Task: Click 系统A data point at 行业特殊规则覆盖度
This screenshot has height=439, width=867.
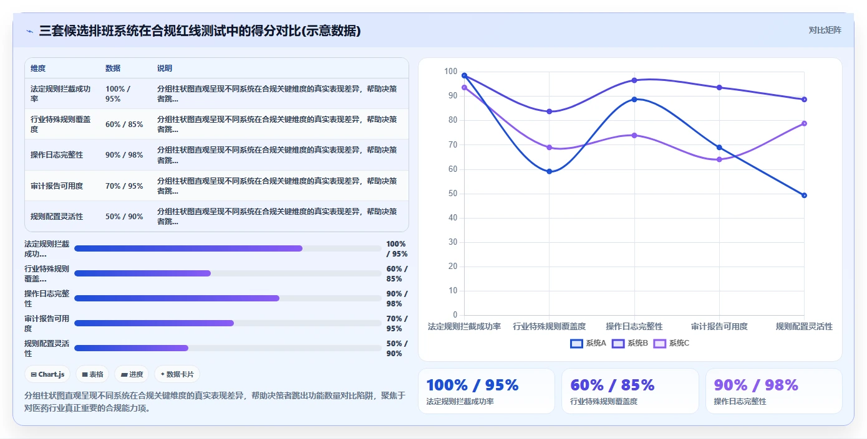Action: pyautogui.click(x=549, y=171)
